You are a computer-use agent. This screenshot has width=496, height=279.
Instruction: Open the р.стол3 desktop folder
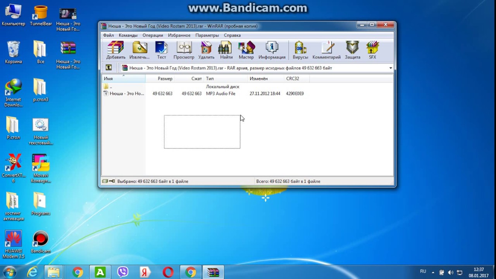click(41, 90)
